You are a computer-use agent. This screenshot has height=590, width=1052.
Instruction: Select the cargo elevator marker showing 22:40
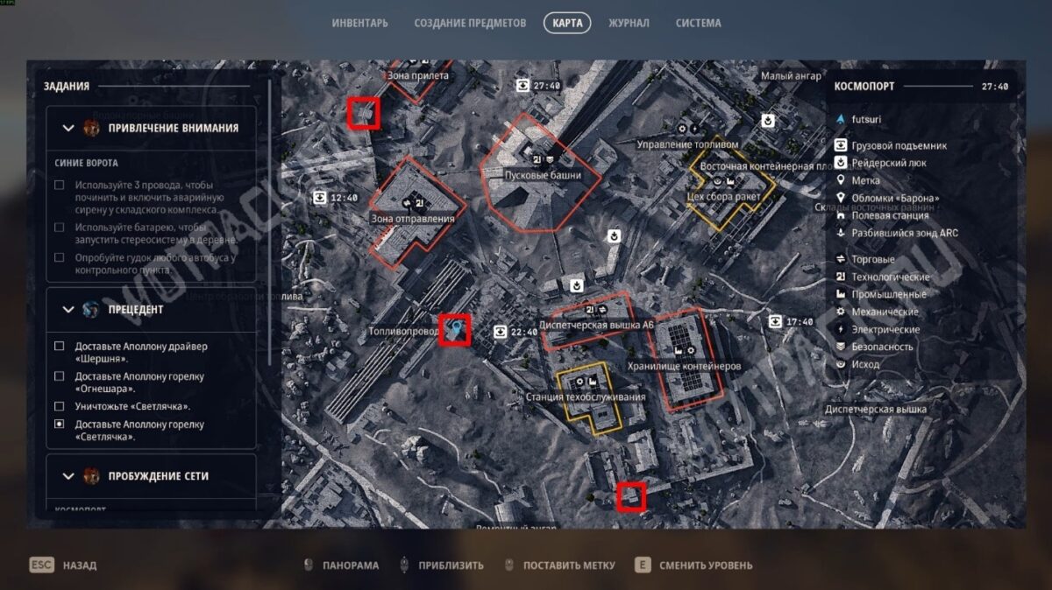pos(500,332)
